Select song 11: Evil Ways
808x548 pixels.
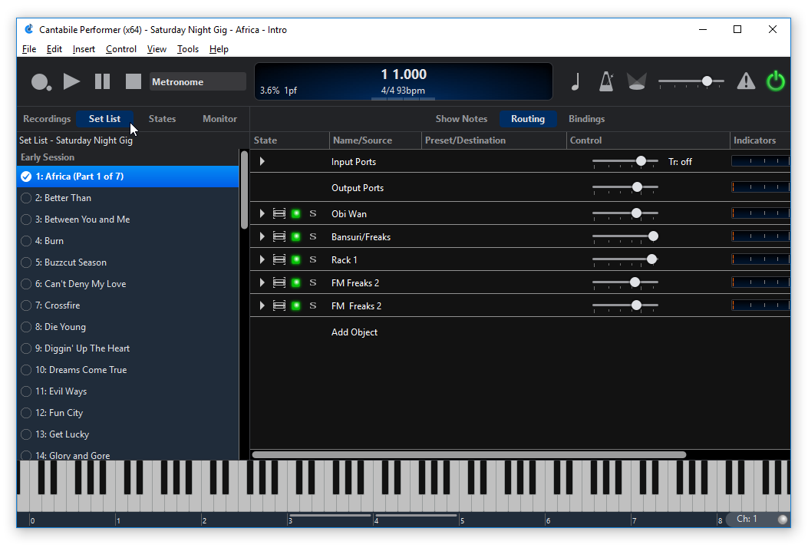pos(128,391)
